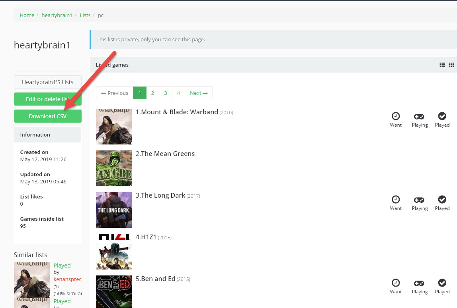This screenshot has height=308, width=457.
Task: Go to Next page of games
Action: pyautogui.click(x=199, y=93)
